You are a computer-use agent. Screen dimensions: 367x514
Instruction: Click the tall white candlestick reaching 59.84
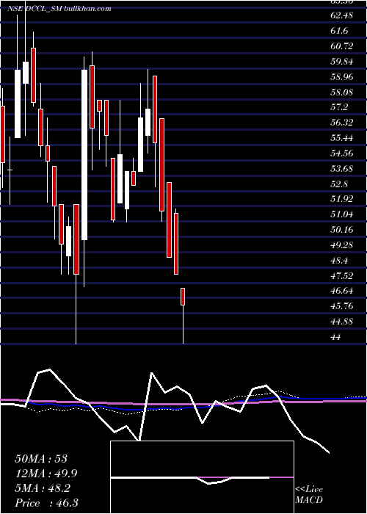(84, 155)
